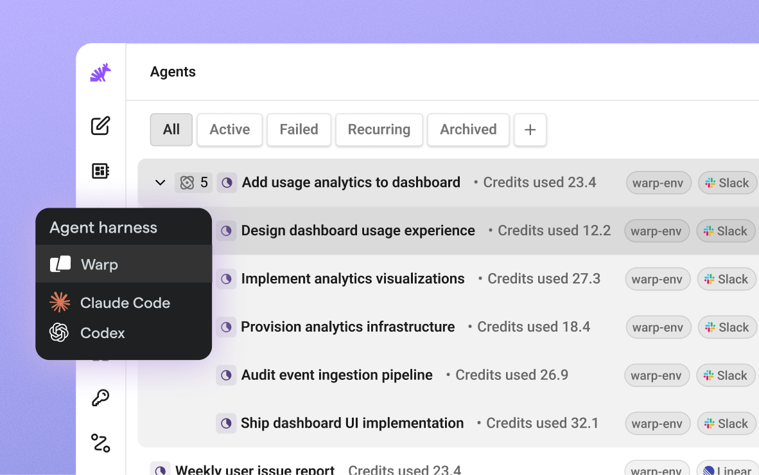Open the Recurring tab
The height and width of the screenshot is (475, 759).
tap(379, 129)
